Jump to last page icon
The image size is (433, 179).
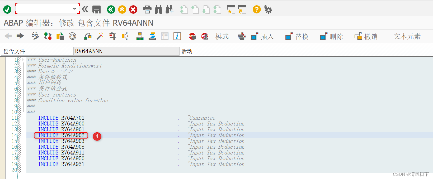(x=217, y=10)
